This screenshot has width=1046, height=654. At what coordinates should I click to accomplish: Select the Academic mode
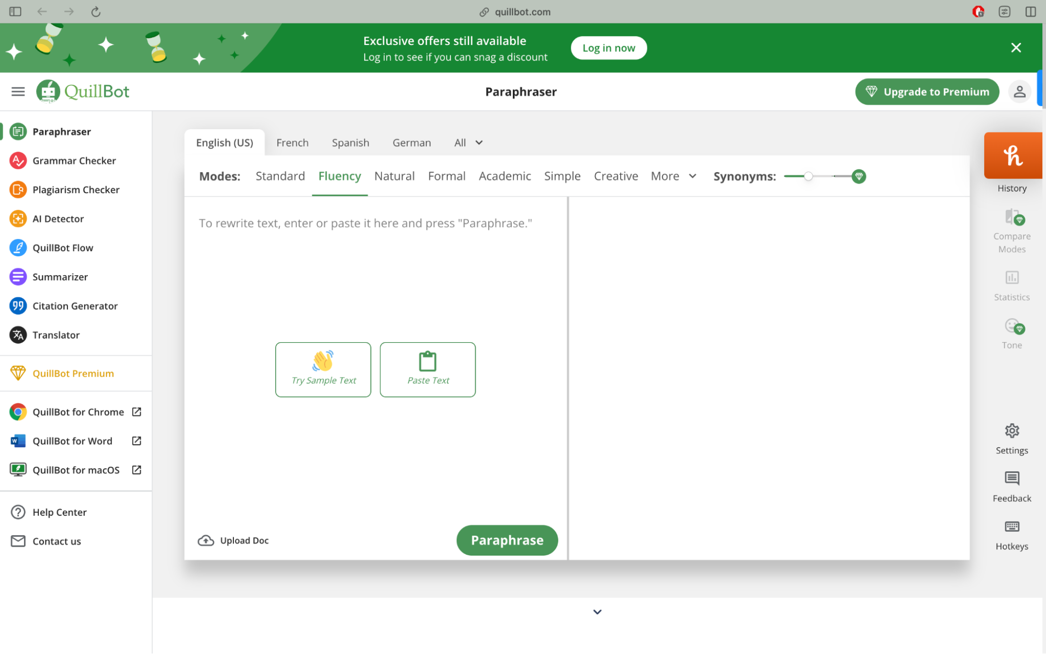(x=504, y=176)
